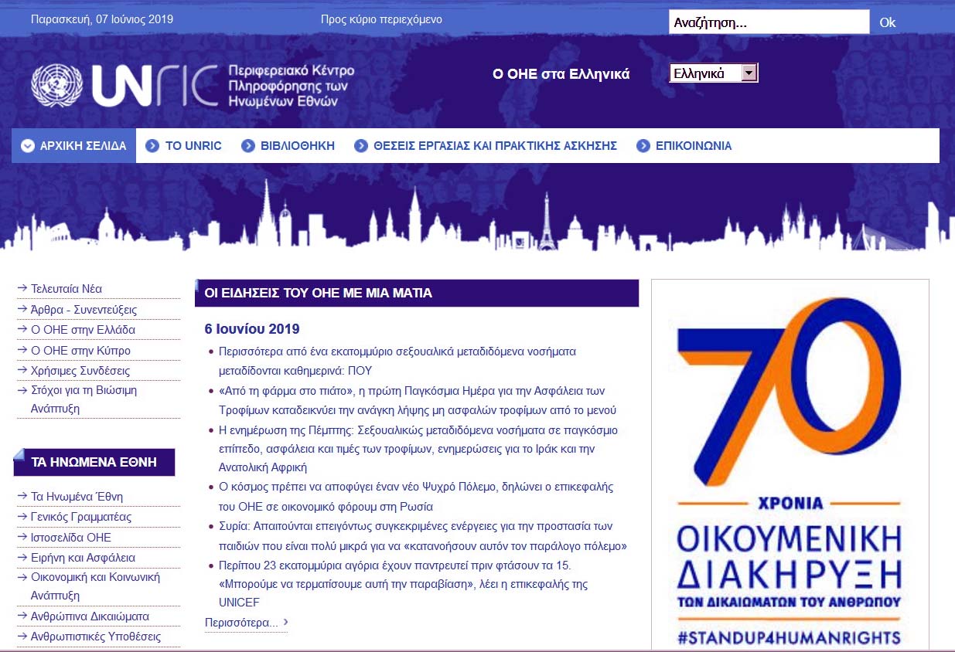Screen dimensions: 955x652
Task: Open Ανθρωπιστικές Υποθέσεις sidebar link
Action: [96, 637]
